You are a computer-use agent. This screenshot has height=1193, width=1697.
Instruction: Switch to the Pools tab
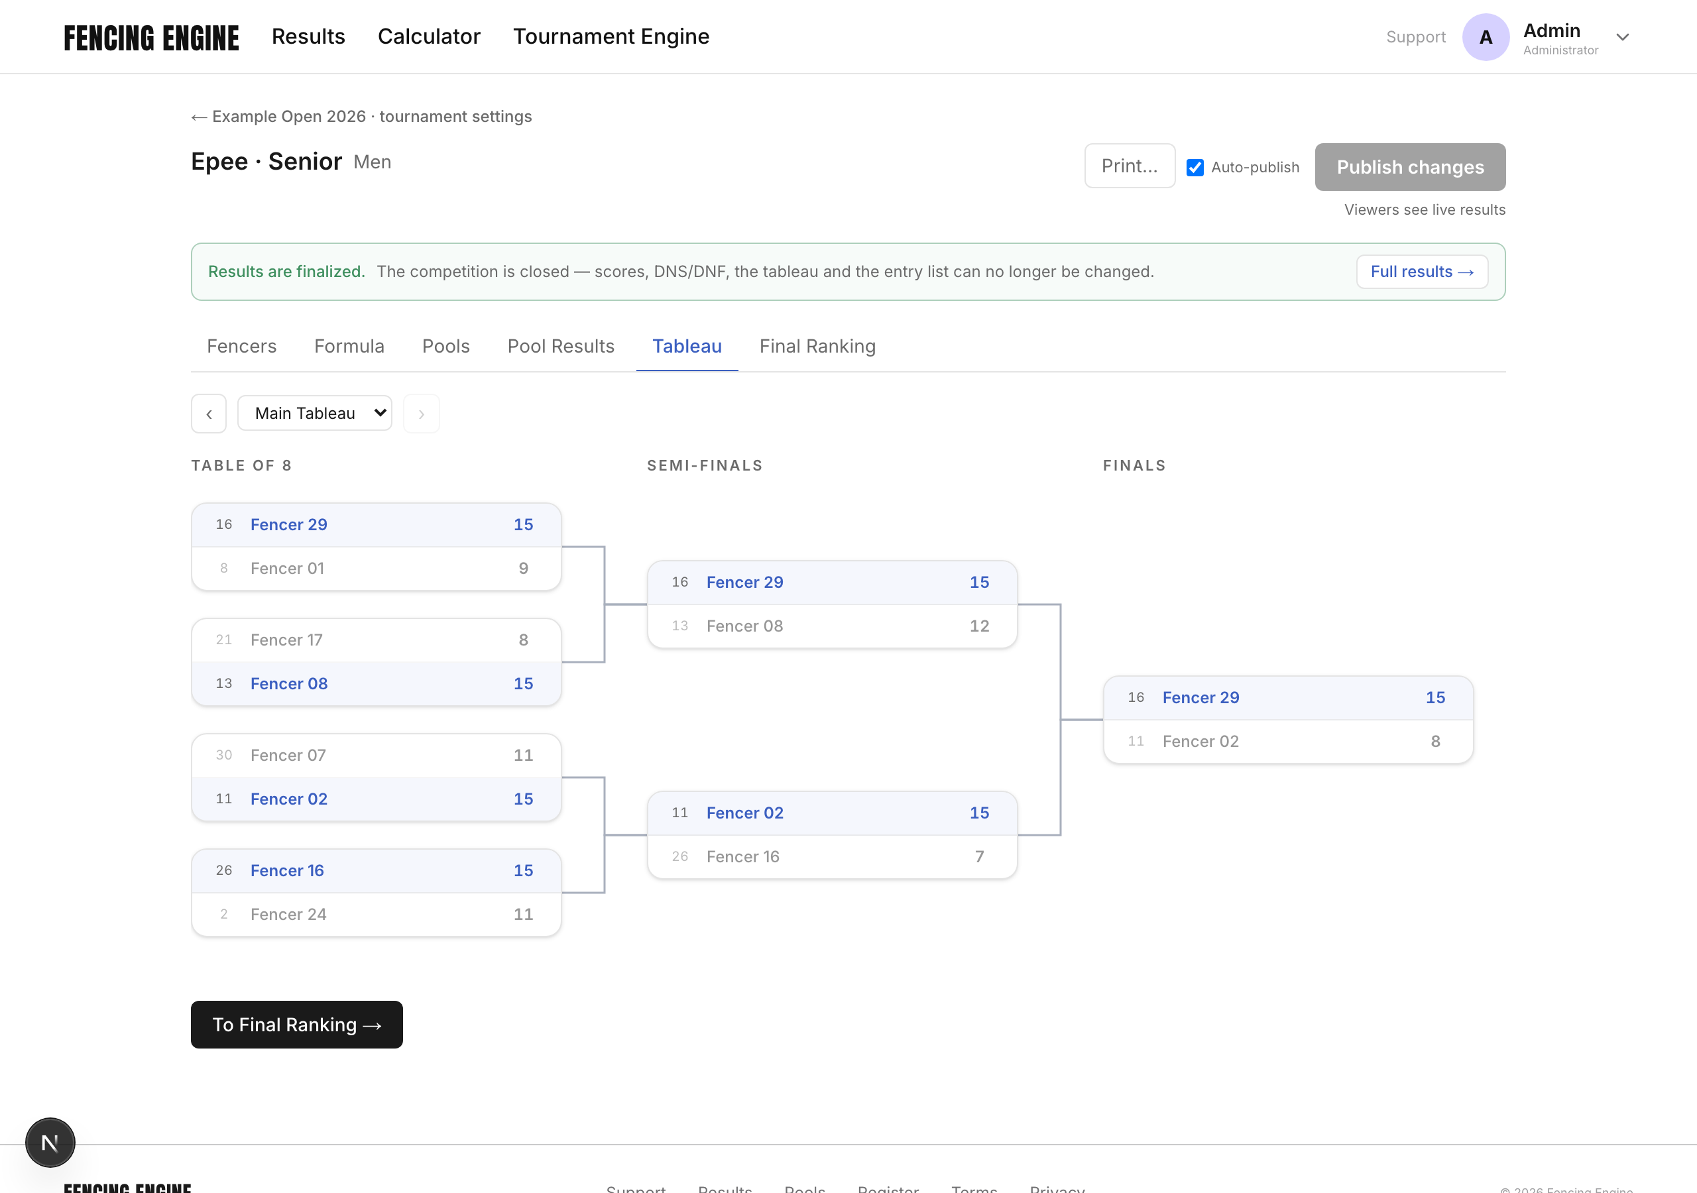[x=445, y=346]
